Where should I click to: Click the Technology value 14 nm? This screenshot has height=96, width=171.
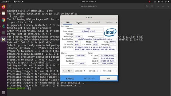tap(78, 37)
